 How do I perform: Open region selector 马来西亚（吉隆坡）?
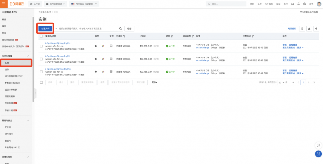84,4
